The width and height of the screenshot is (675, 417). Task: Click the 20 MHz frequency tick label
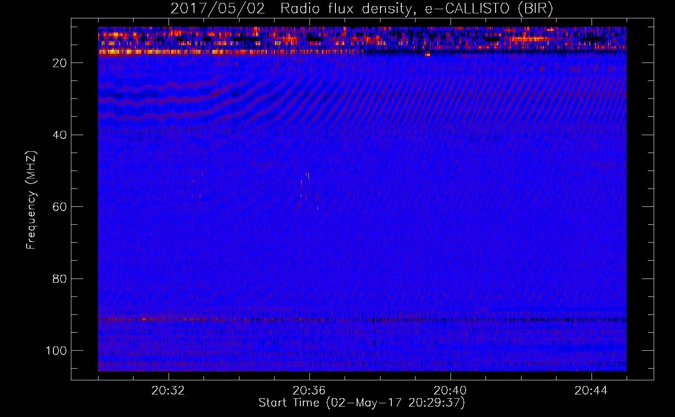tap(60, 63)
